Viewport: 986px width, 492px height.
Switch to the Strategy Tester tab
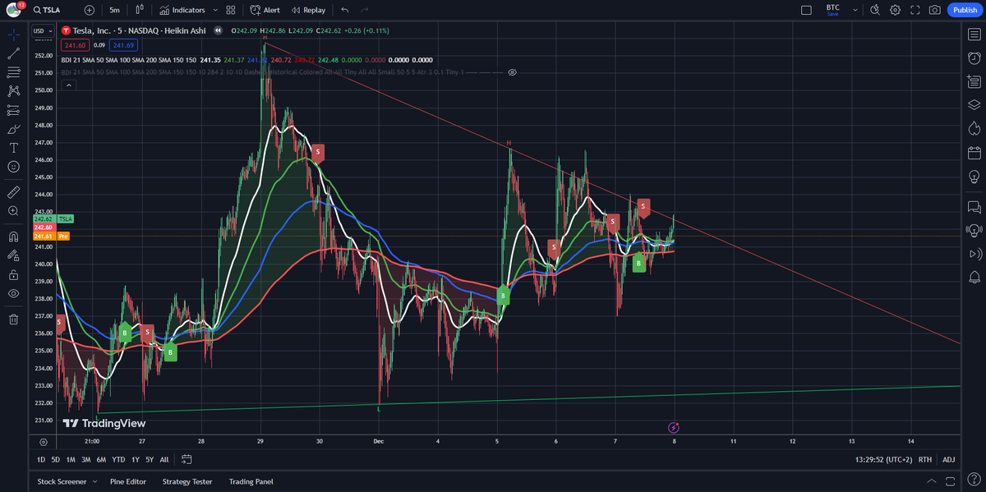point(187,481)
